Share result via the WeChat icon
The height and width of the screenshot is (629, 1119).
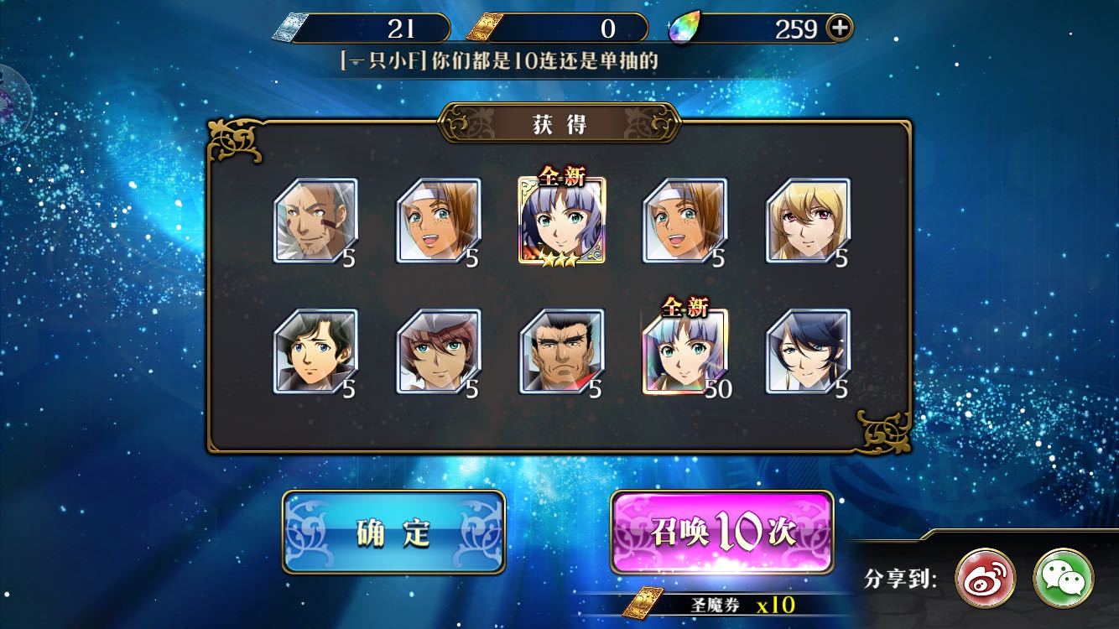[x=1063, y=578]
